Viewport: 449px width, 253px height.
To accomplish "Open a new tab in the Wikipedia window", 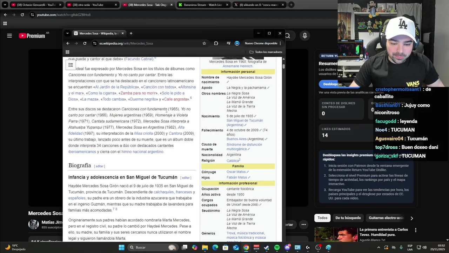I will click(x=131, y=33).
